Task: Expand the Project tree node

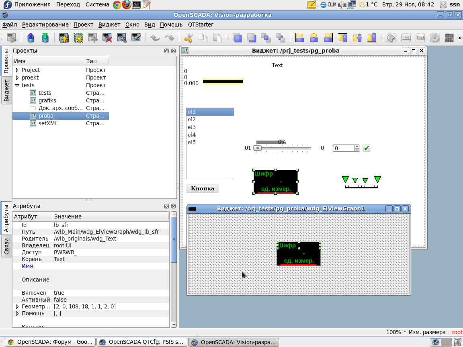Action: (17, 70)
